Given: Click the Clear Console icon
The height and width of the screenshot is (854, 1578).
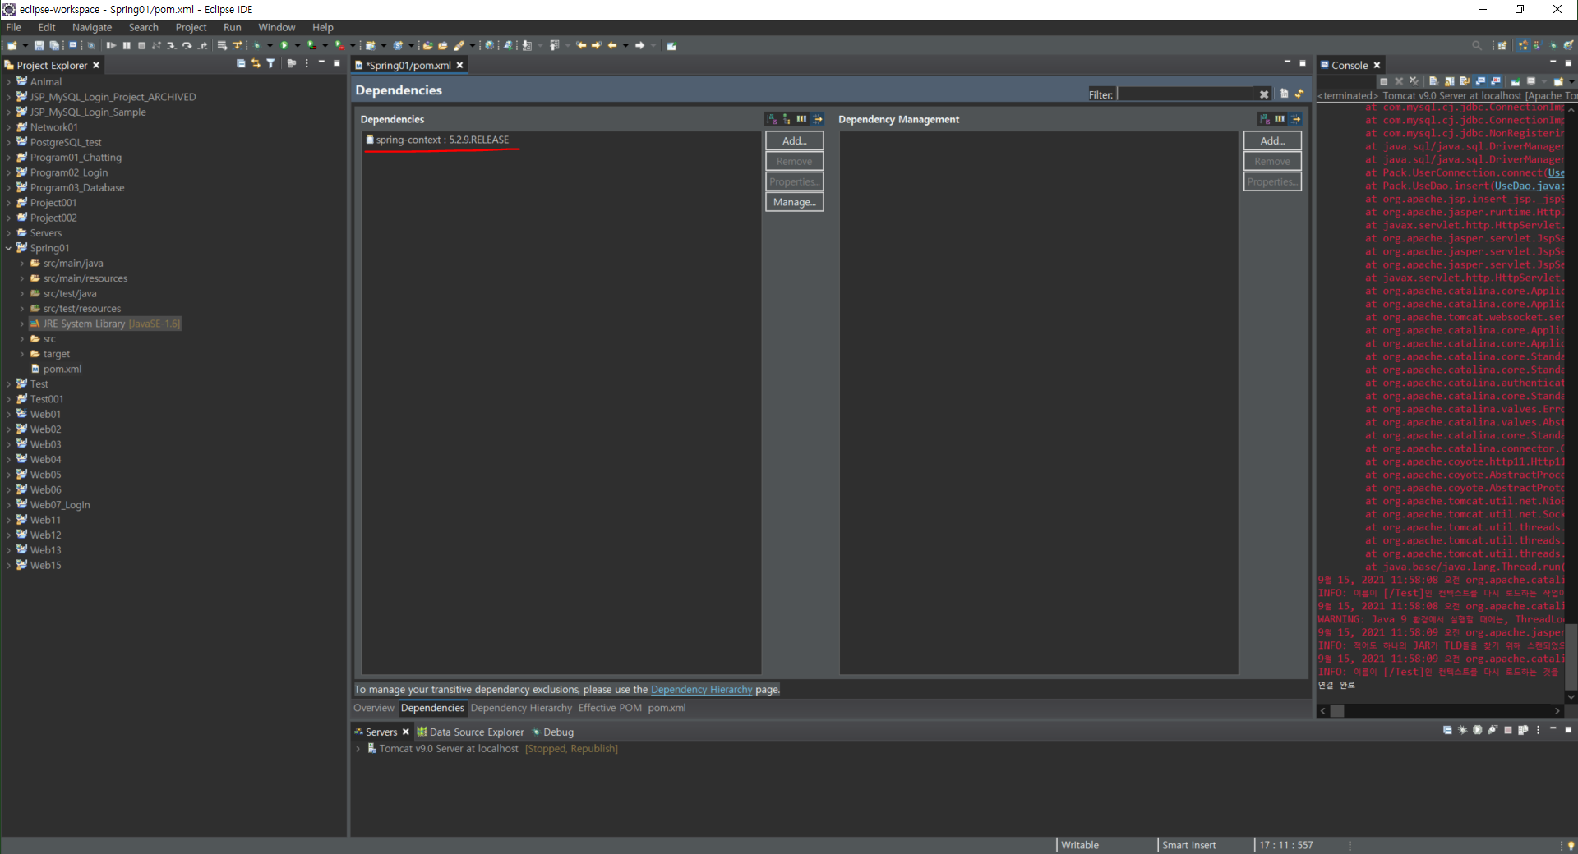Looking at the screenshot, I should coord(1433,81).
